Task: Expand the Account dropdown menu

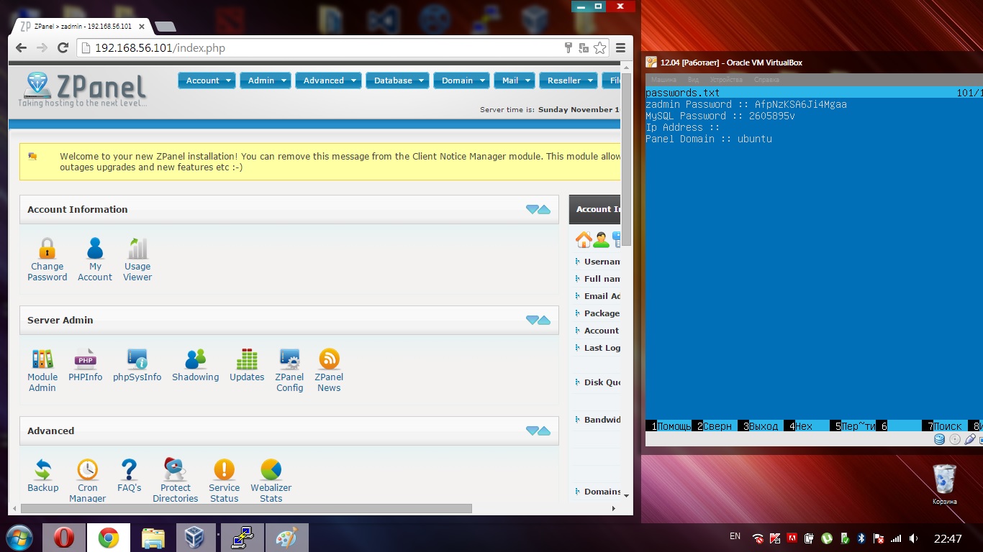Action: point(207,80)
